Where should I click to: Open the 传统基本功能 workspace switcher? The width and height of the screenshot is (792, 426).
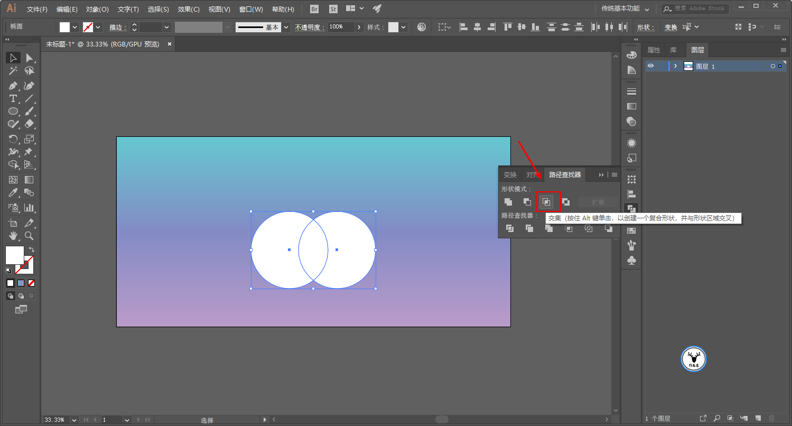625,9
